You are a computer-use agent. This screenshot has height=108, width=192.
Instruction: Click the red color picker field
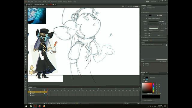(x=147, y=88)
